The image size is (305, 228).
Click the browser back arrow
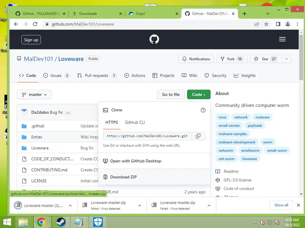point(16,24)
